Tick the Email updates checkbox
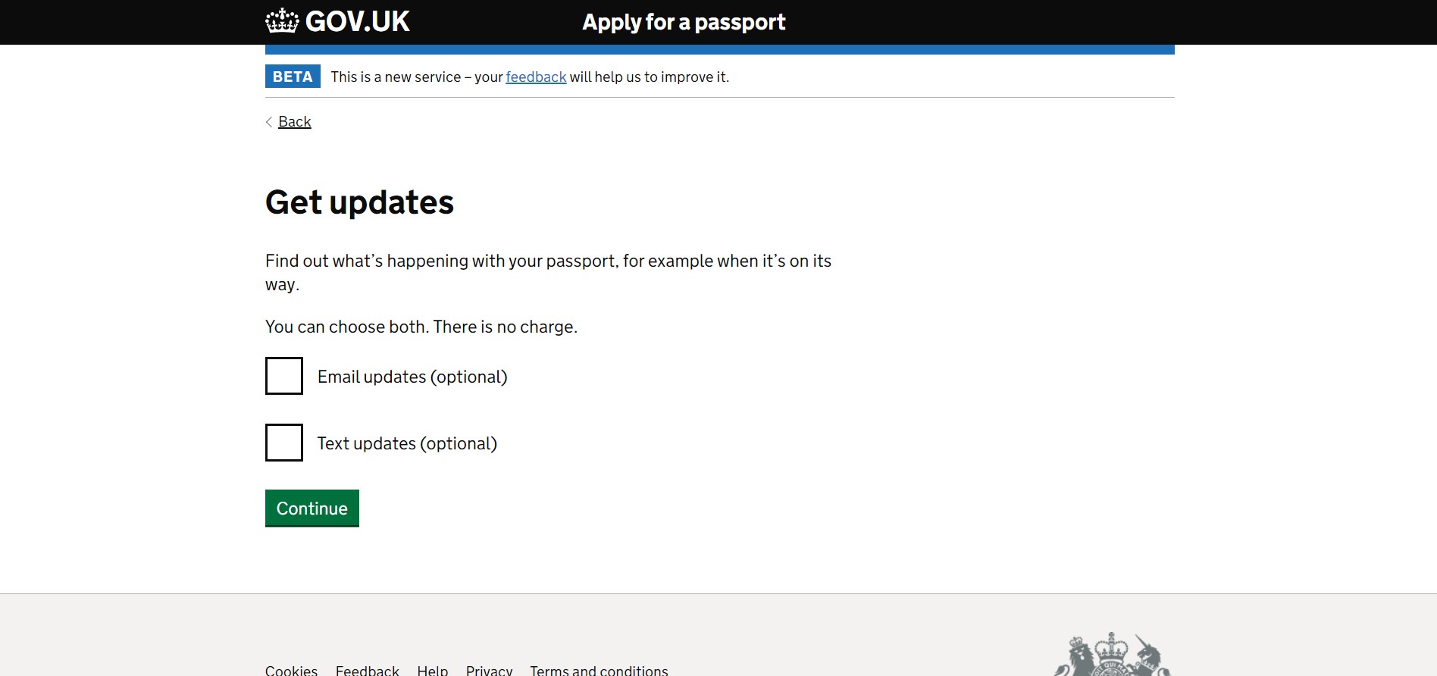 coord(284,376)
